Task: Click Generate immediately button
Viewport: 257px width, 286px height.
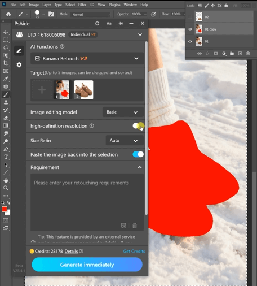Action: [x=87, y=265]
